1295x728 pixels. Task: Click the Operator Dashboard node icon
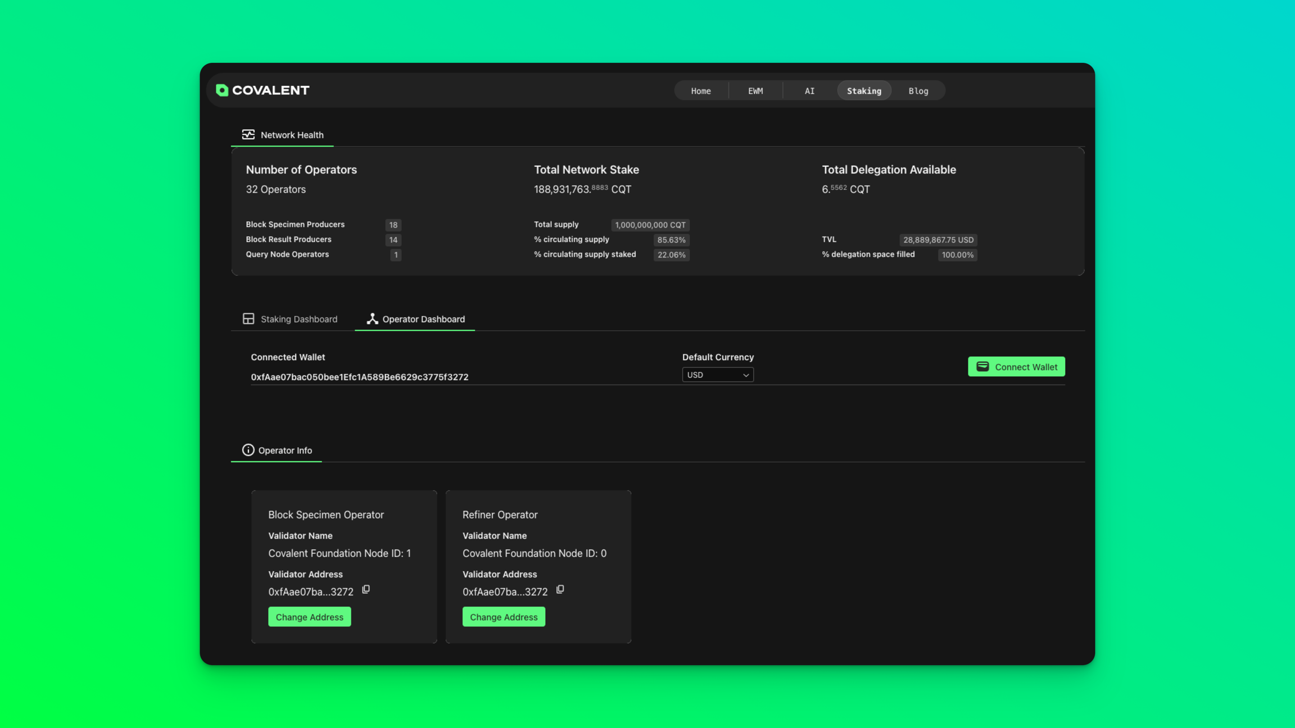(x=372, y=319)
